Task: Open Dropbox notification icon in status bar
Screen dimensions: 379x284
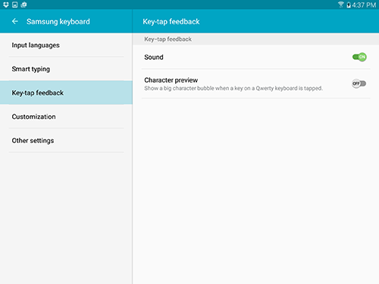Action: click(6, 5)
